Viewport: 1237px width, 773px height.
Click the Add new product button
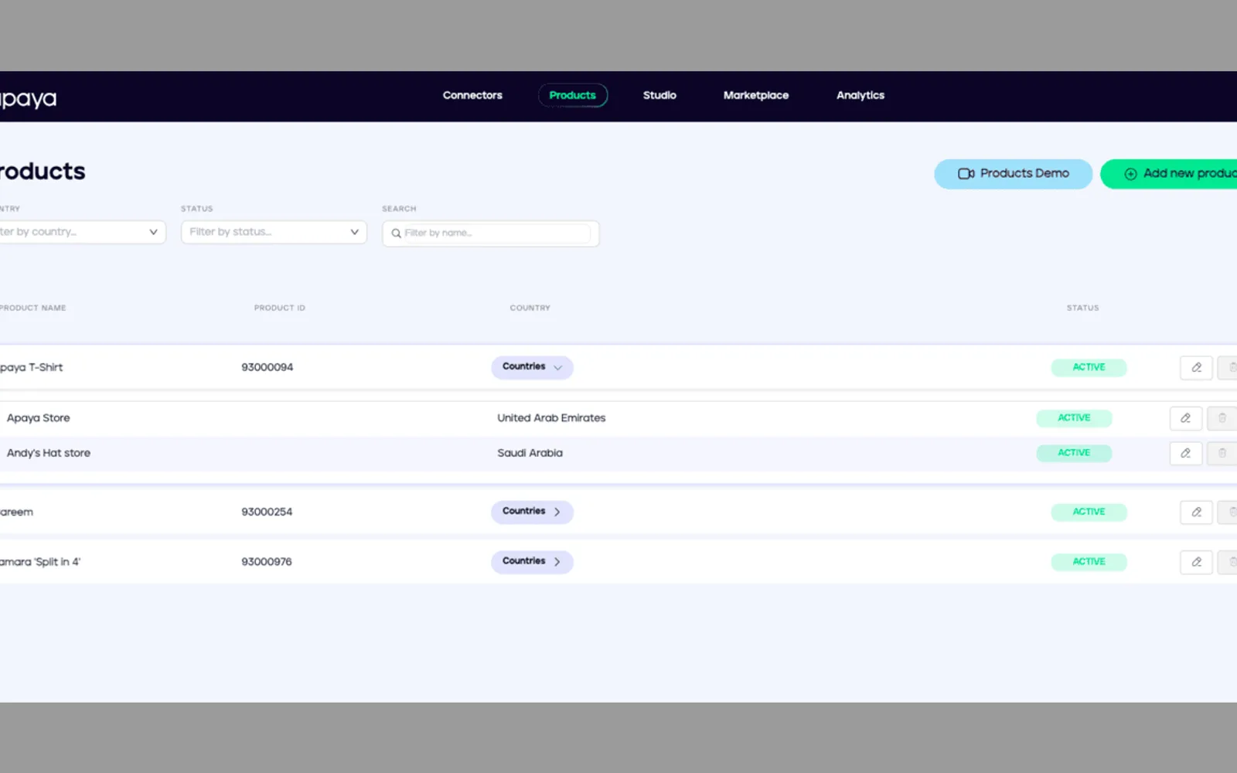click(1169, 174)
